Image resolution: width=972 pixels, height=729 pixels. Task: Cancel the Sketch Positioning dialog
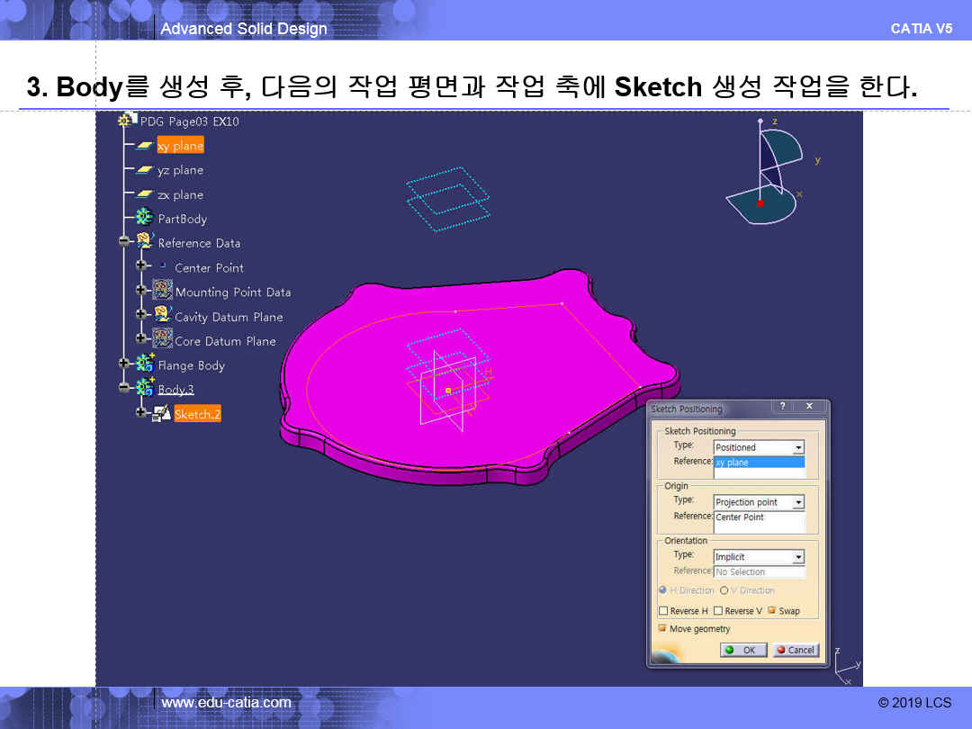(796, 650)
